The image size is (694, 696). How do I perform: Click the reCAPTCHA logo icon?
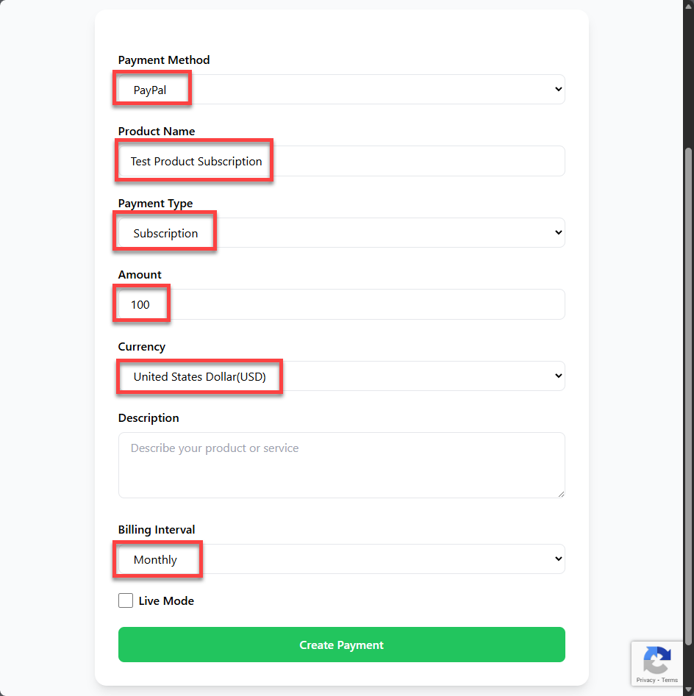tap(656, 659)
